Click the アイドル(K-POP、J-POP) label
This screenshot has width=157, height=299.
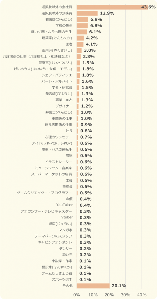tap(52, 143)
